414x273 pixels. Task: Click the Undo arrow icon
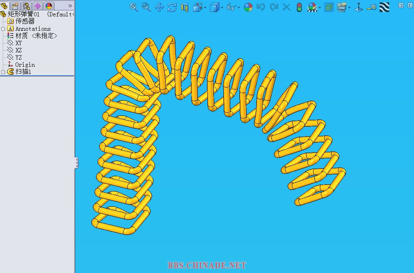[x=261, y=7]
